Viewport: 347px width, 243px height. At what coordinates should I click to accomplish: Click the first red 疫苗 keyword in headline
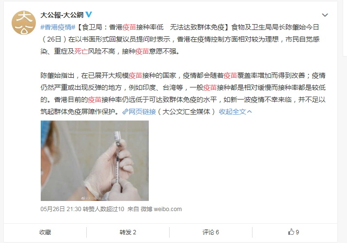point(129,27)
